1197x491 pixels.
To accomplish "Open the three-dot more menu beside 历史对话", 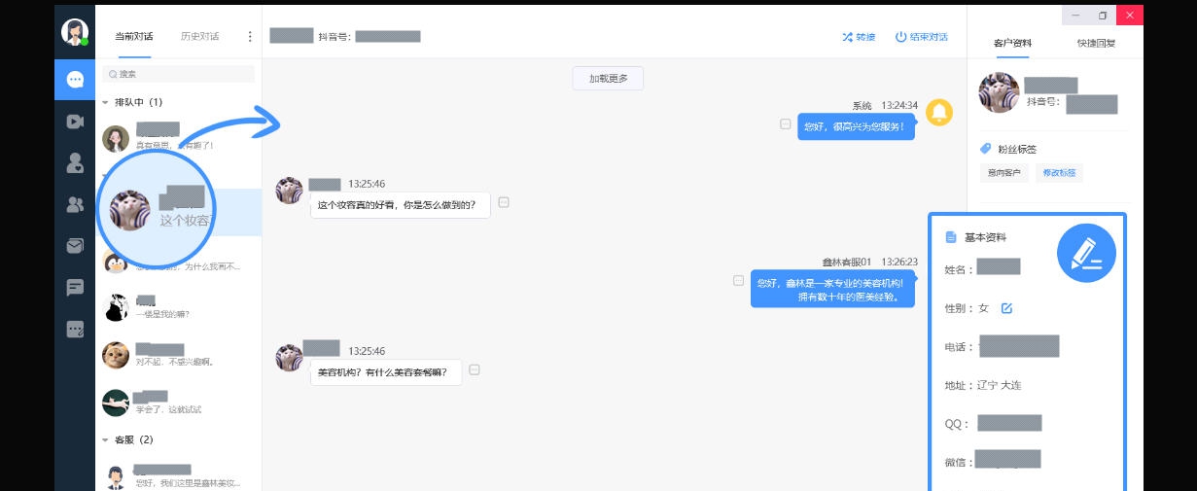I will point(250,37).
